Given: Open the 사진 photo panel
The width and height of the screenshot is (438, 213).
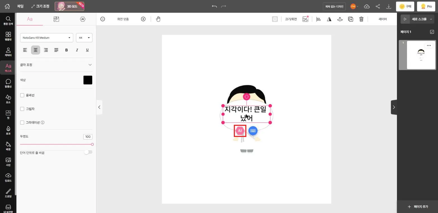Looking at the screenshot, I should tap(8, 162).
